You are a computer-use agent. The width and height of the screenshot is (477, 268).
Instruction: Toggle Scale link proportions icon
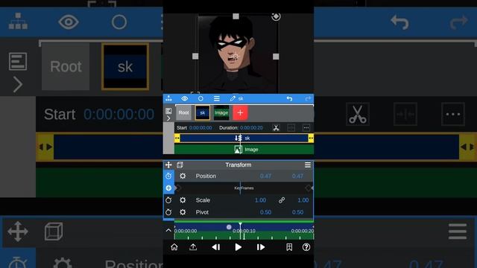click(282, 200)
